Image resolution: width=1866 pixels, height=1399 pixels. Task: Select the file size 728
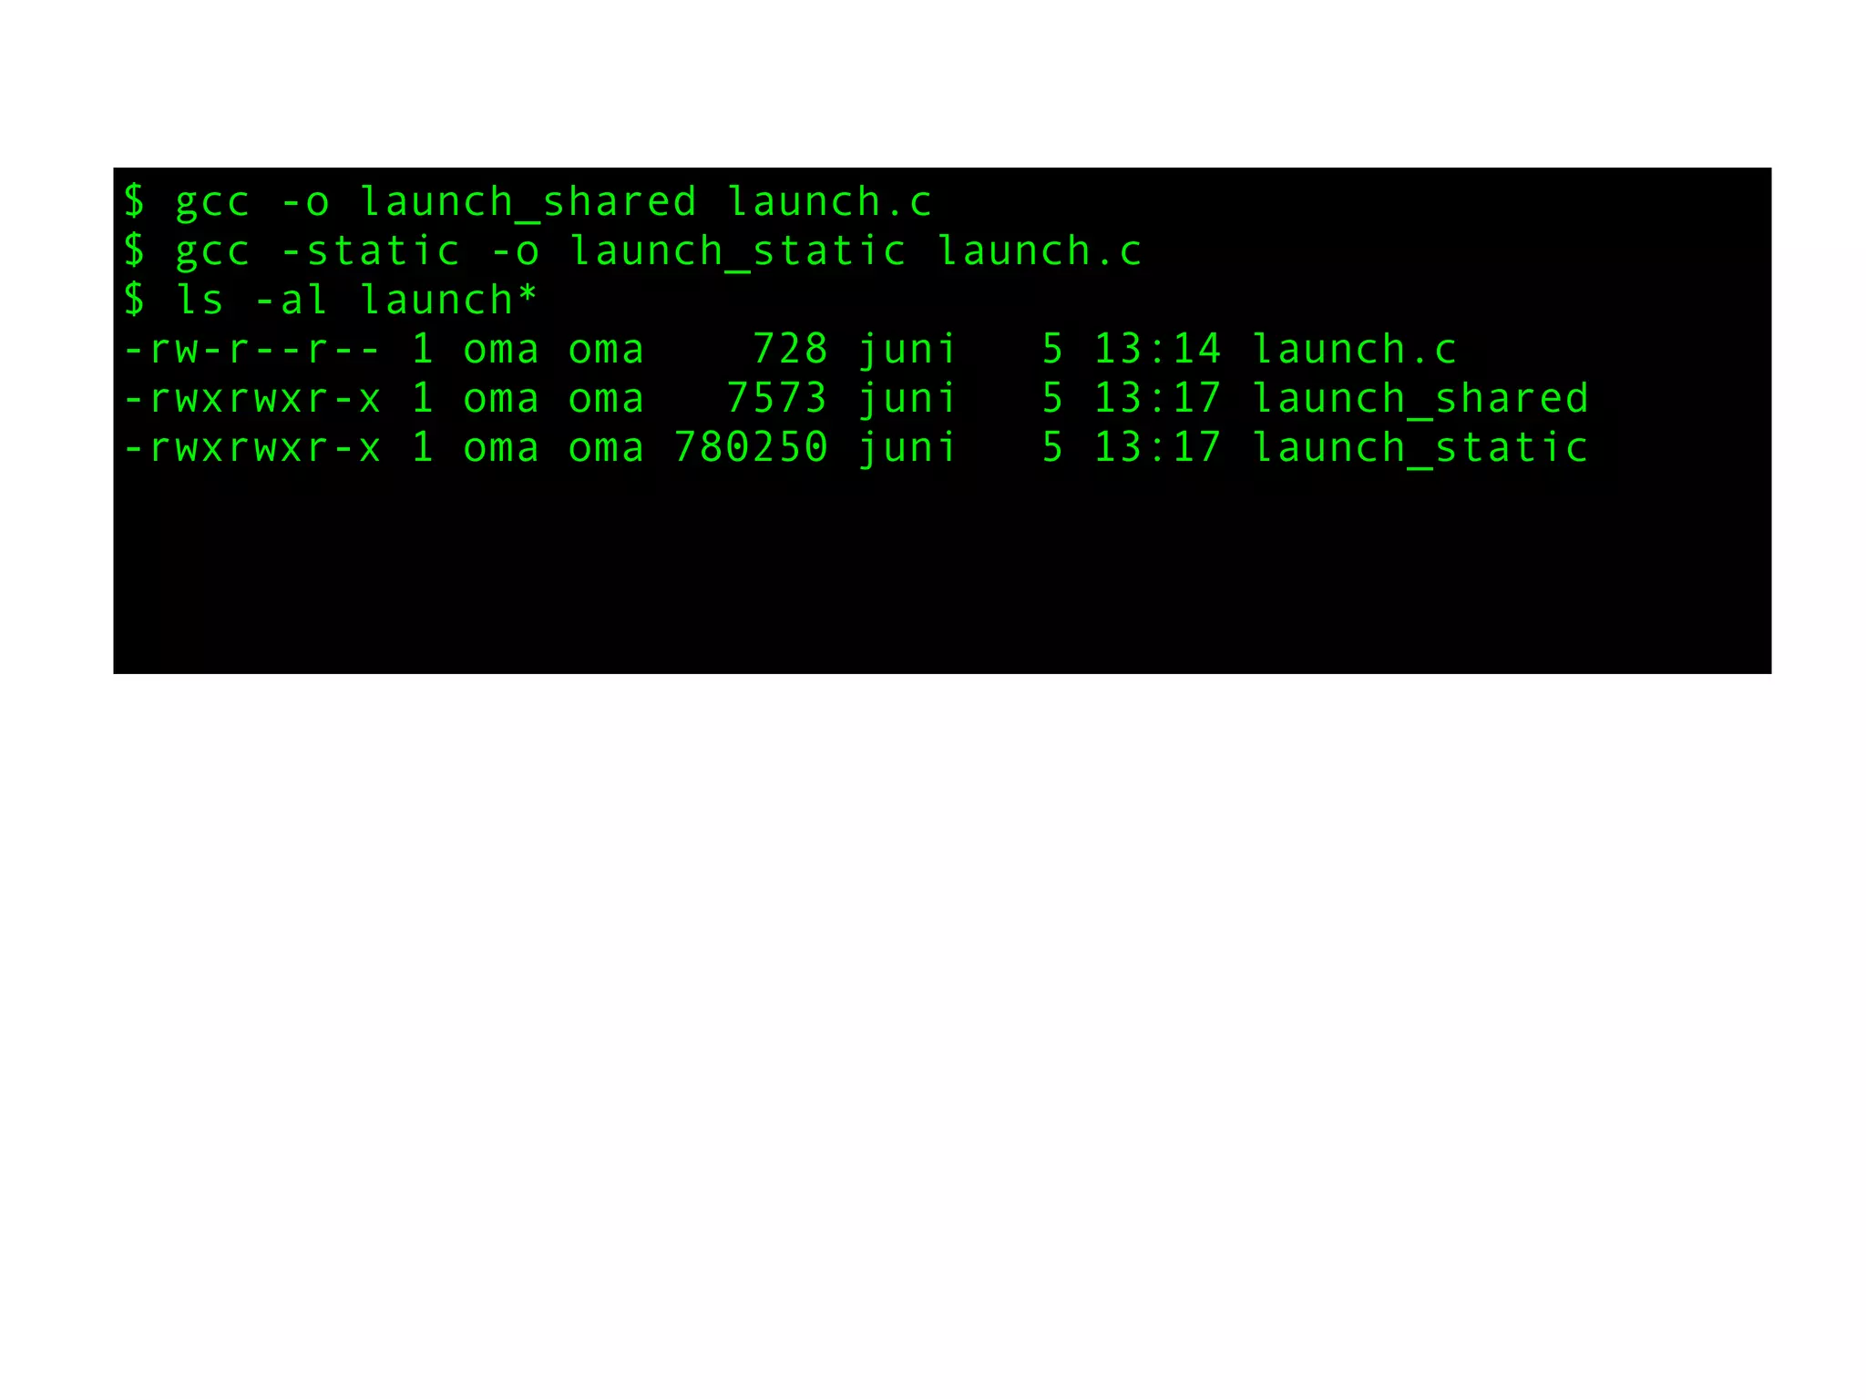click(x=790, y=349)
